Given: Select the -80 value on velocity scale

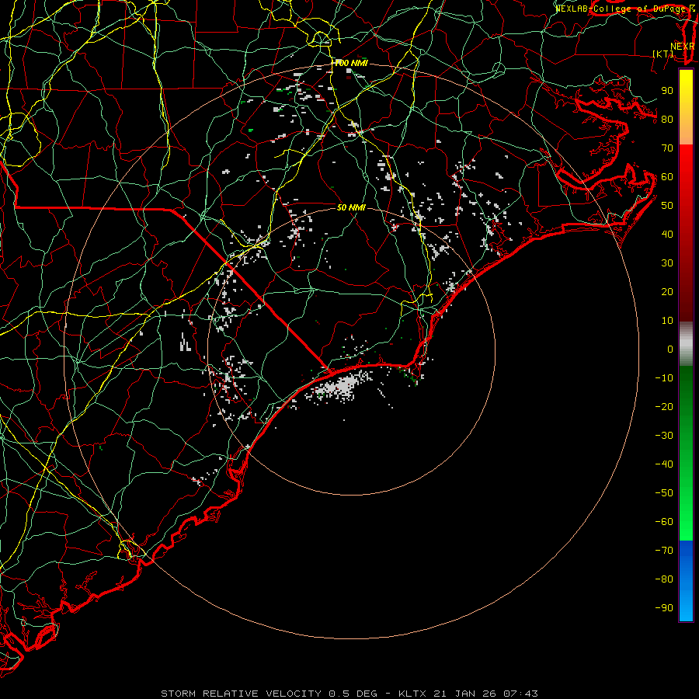Looking at the screenshot, I should 664,579.
